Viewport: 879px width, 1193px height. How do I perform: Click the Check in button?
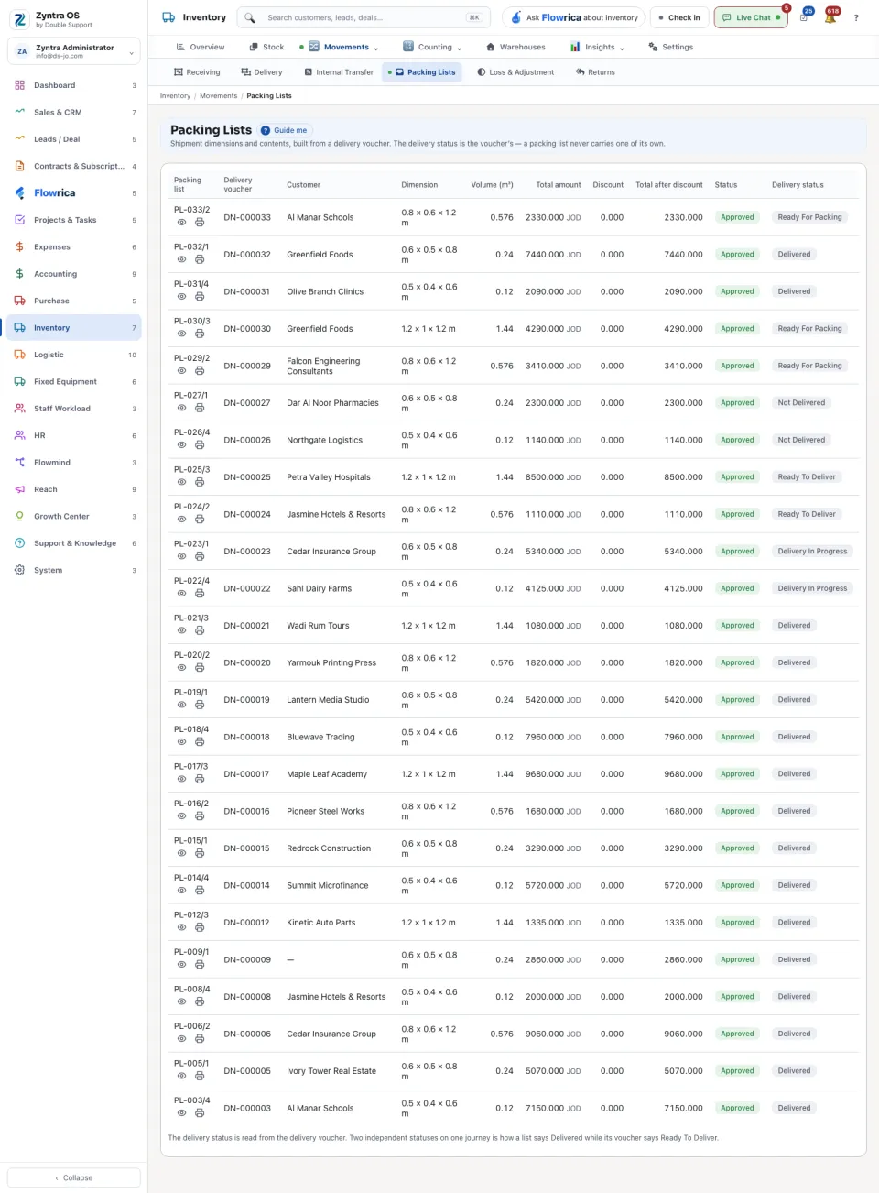pyautogui.click(x=679, y=17)
